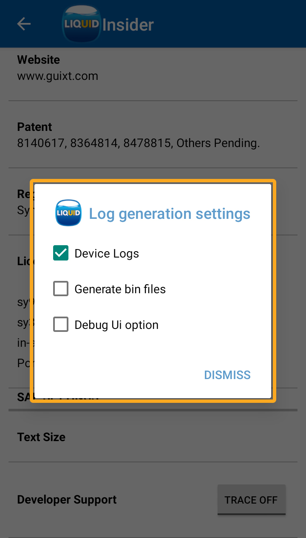Click the Insider title text
The image size is (306, 538).
(128, 25)
